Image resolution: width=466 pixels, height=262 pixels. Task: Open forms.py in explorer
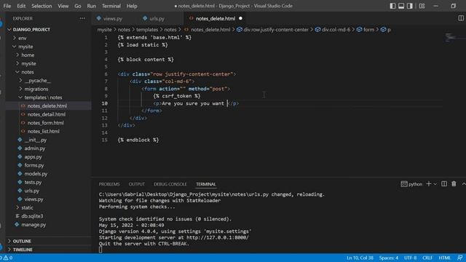[49, 165]
